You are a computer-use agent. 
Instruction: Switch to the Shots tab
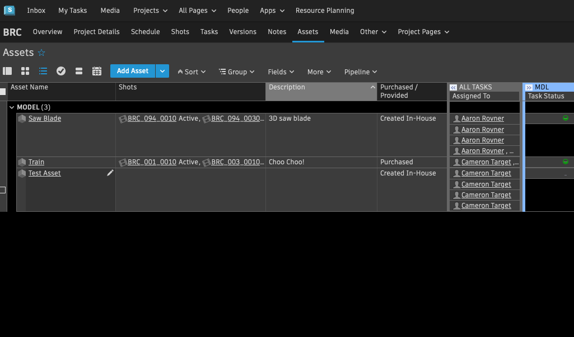pyautogui.click(x=180, y=32)
